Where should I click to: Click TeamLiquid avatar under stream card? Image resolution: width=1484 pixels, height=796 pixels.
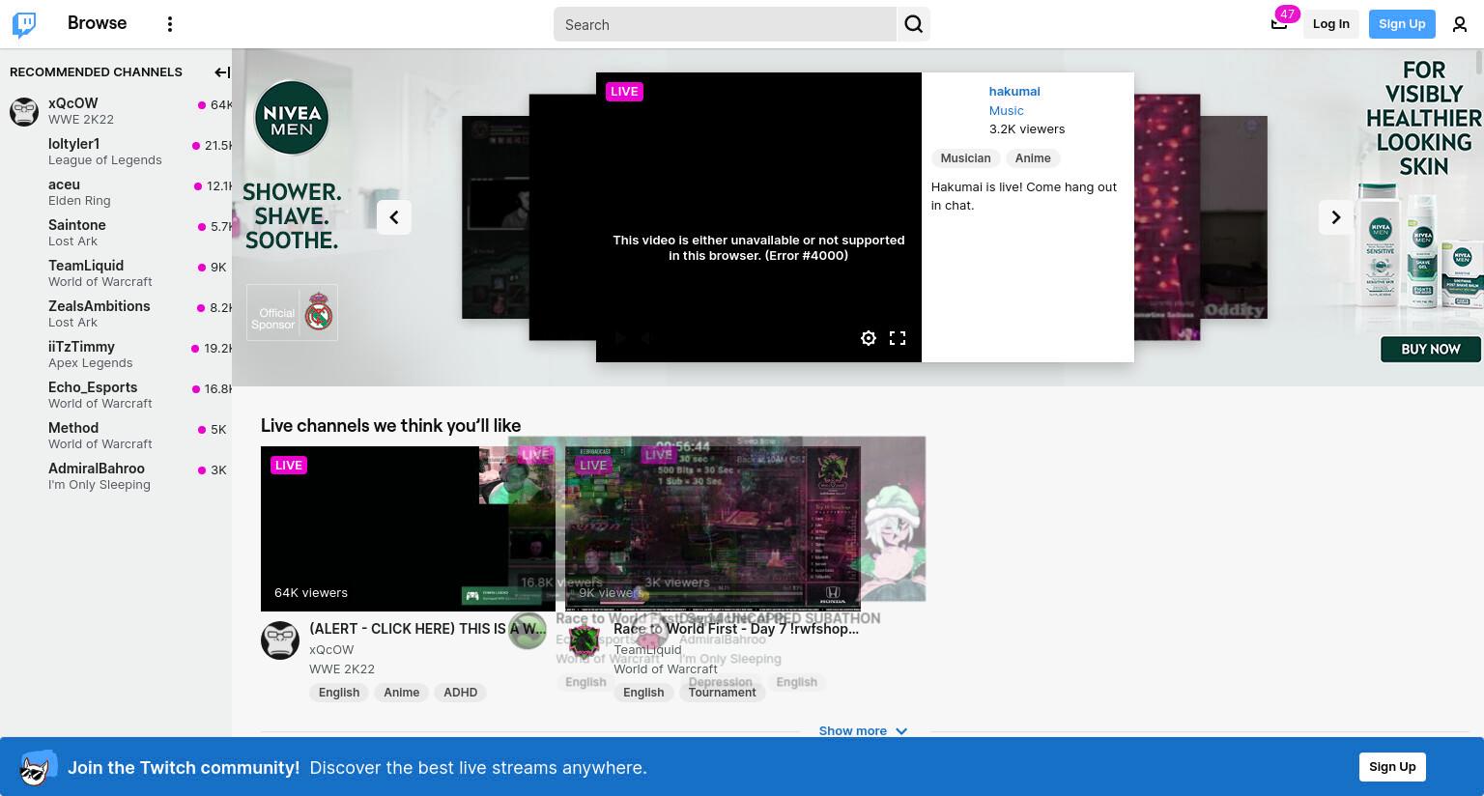click(x=585, y=640)
